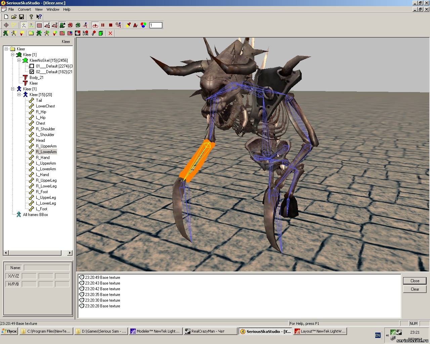This screenshot has width=430, height=344.
Task: Select the Head bone in tree
Action: 40,140
